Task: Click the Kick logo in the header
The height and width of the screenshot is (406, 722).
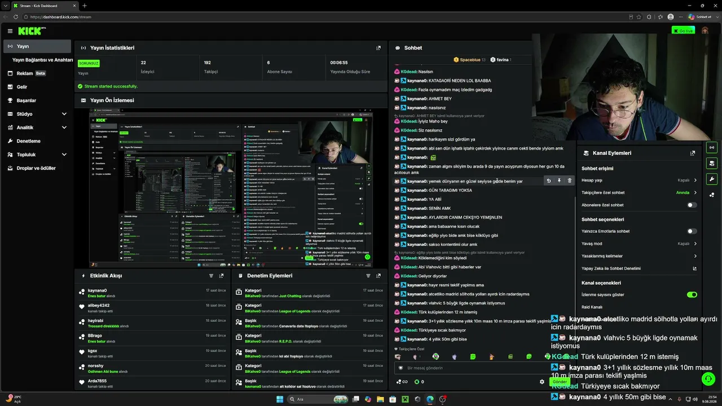Action: (32, 31)
